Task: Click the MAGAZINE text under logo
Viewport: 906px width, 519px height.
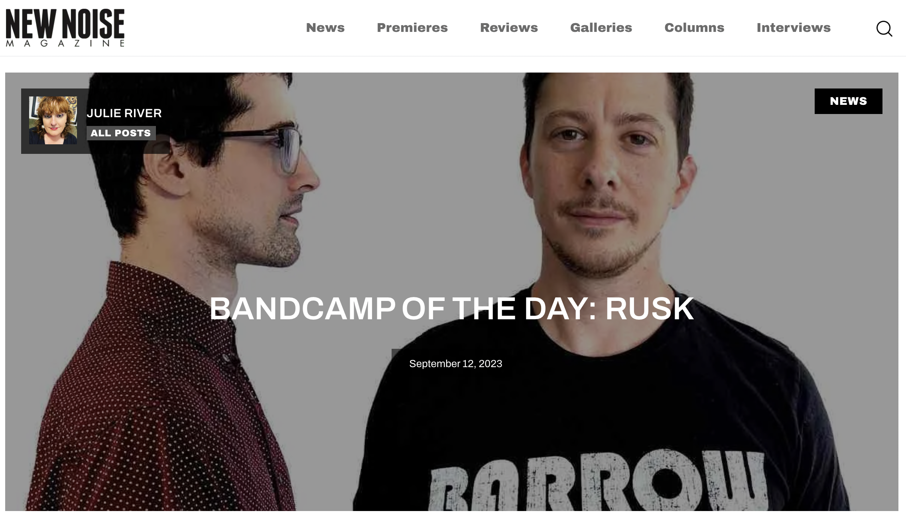Action: coord(65,43)
